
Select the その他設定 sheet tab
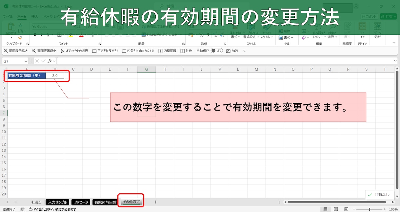(x=131, y=202)
